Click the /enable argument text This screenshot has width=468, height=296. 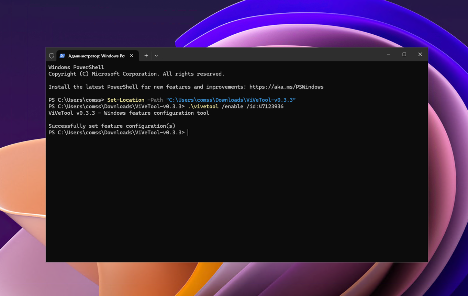[233, 106]
